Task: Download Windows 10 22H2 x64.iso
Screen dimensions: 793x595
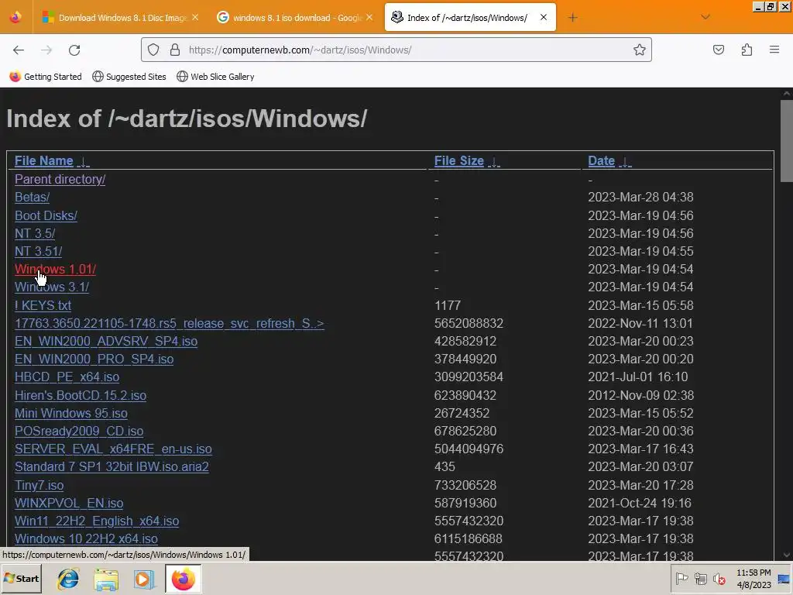Action: pos(86,538)
